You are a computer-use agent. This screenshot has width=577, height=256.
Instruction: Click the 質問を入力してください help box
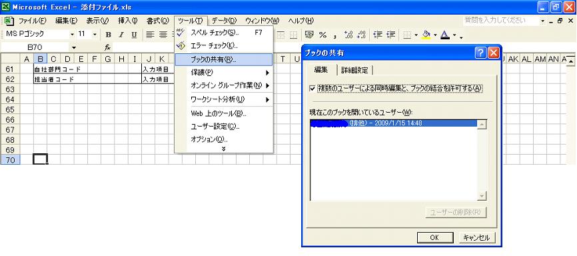[x=501, y=21]
